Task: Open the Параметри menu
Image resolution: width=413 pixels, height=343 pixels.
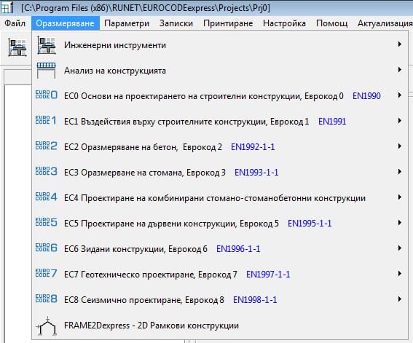Action: (127, 23)
